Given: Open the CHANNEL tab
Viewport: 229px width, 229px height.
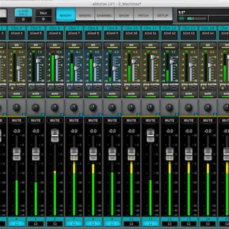Looking at the screenshot, I should click(104, 14).
